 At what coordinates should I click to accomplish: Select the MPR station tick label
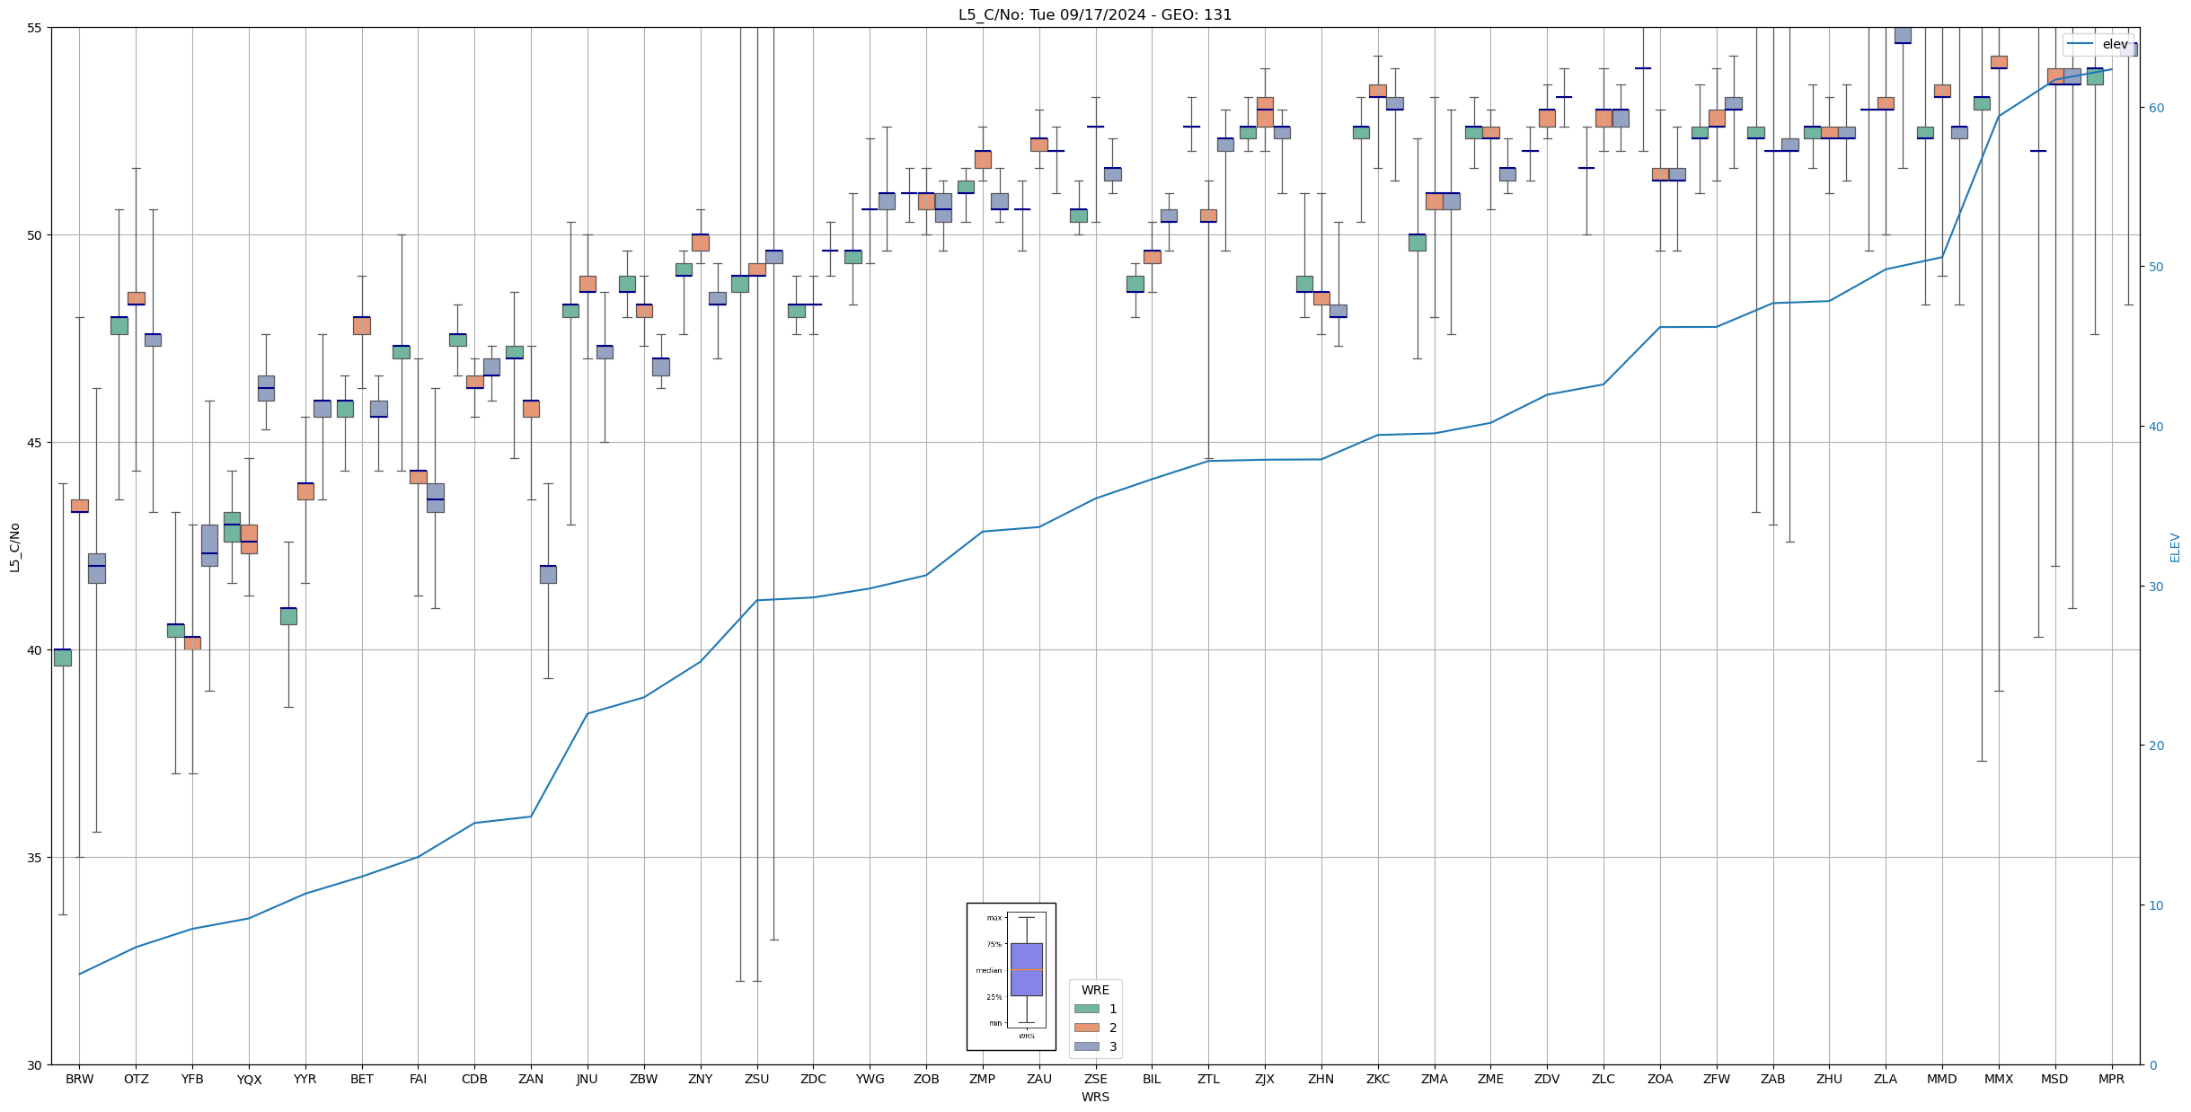point(2112,1079)
